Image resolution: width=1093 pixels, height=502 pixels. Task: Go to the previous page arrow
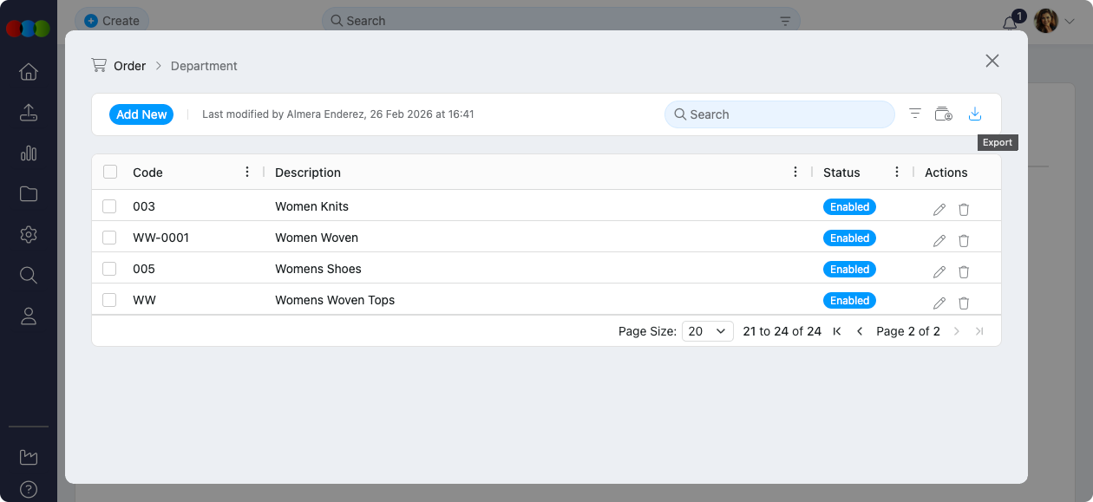coord(860,331)
